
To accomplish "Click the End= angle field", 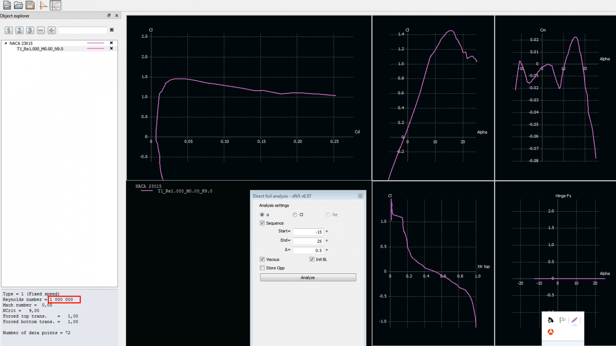I will [x=308, y=241].
